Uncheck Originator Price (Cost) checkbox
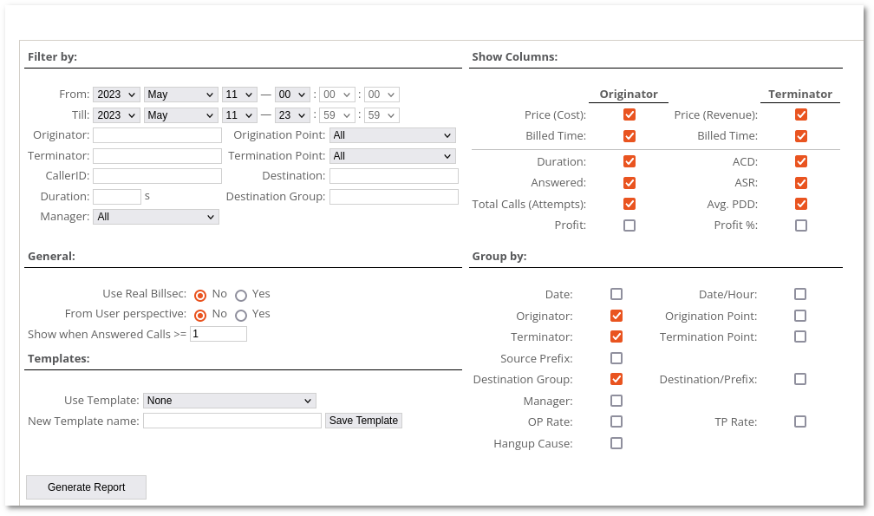Image resolution: width=874 pixels, height=516 pixels. pos(629,114)
